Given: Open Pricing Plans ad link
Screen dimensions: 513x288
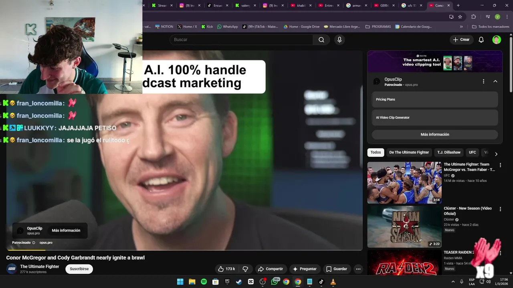Looking at the screenshot, I should (435, 99).
